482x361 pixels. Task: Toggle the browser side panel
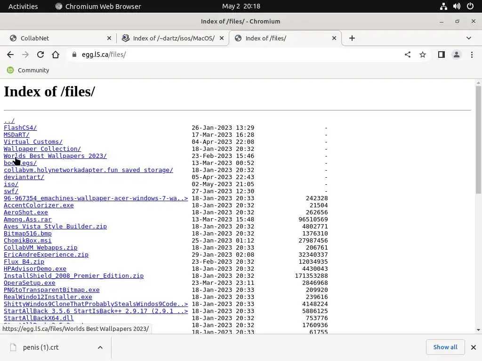pos(442,55)
